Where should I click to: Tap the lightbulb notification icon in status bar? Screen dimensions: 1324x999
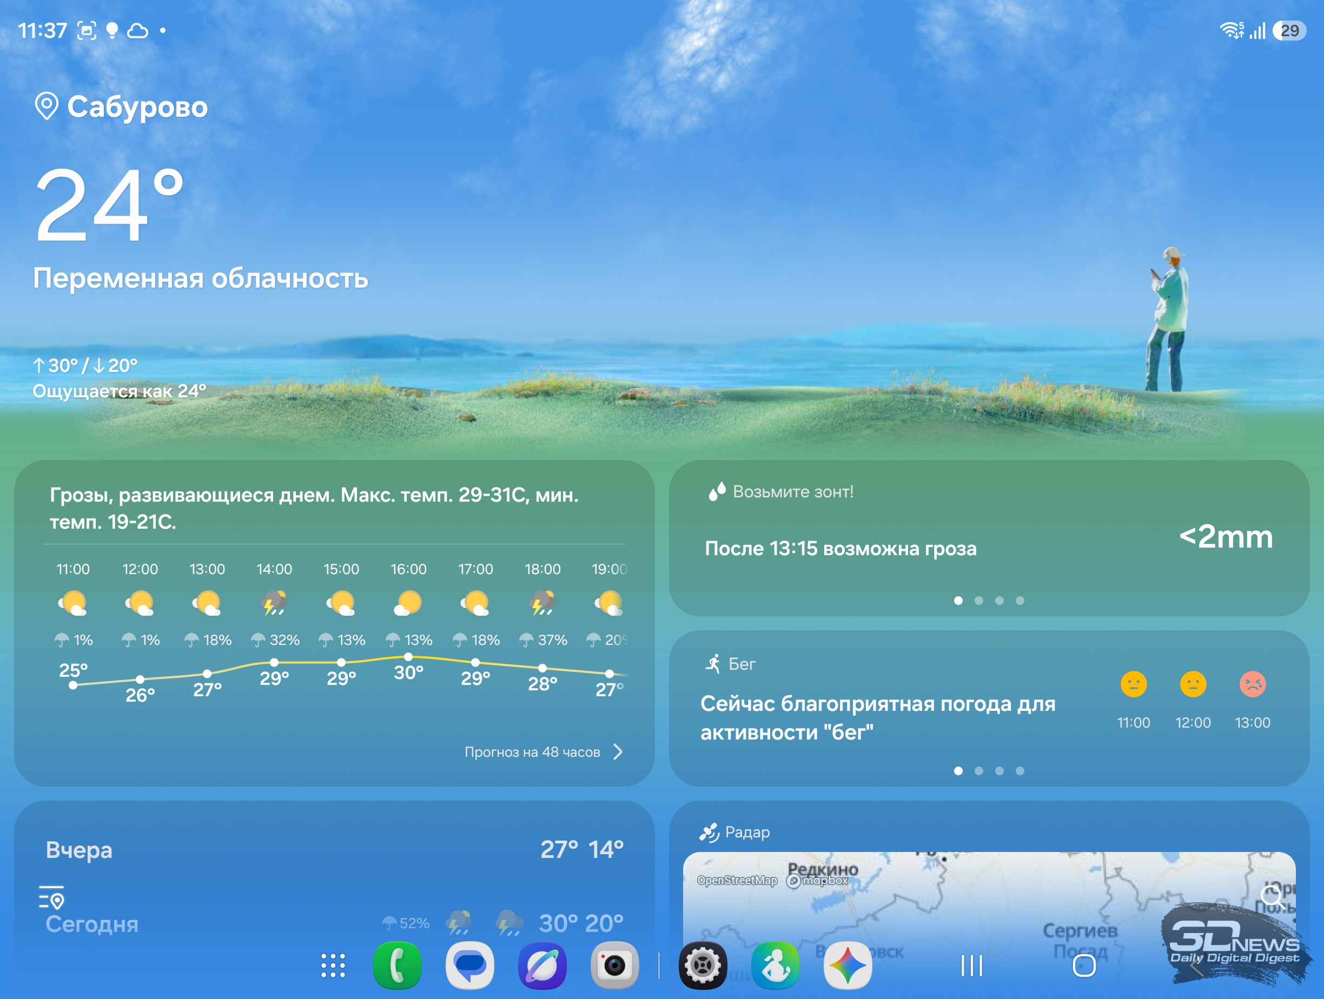pyautogui.click(x=112, y=30)
